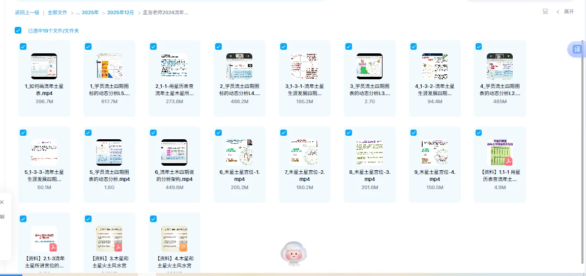Open the translate floating button on right edge
The image size is (586, 276).
pyautogui.click(x=577, y=49)
